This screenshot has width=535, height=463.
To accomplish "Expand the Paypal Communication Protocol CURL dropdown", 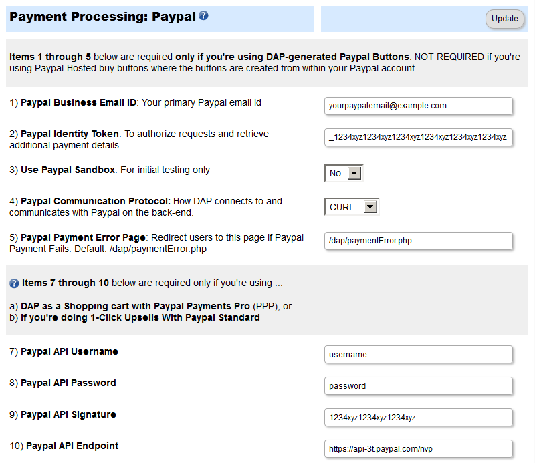I will tap(352, 207).
